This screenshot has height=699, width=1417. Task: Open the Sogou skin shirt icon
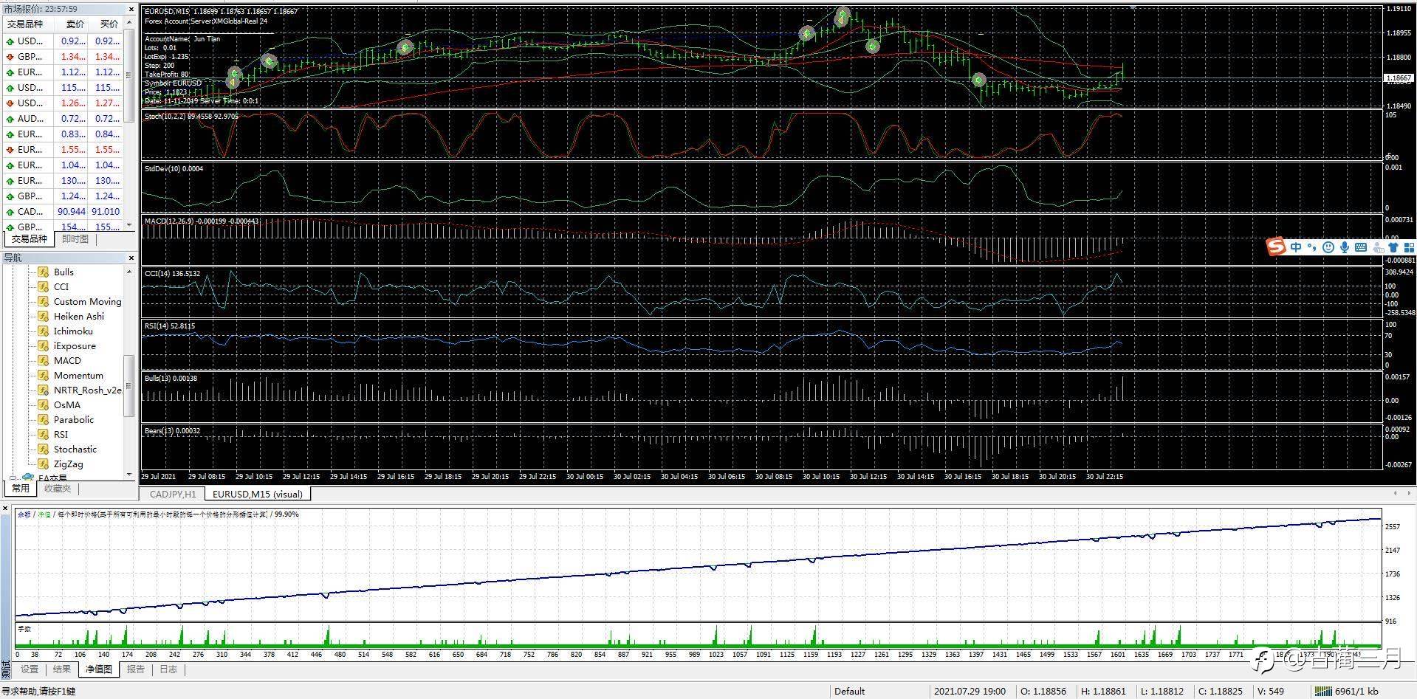pyautogui.click(x=1393, y=247)
